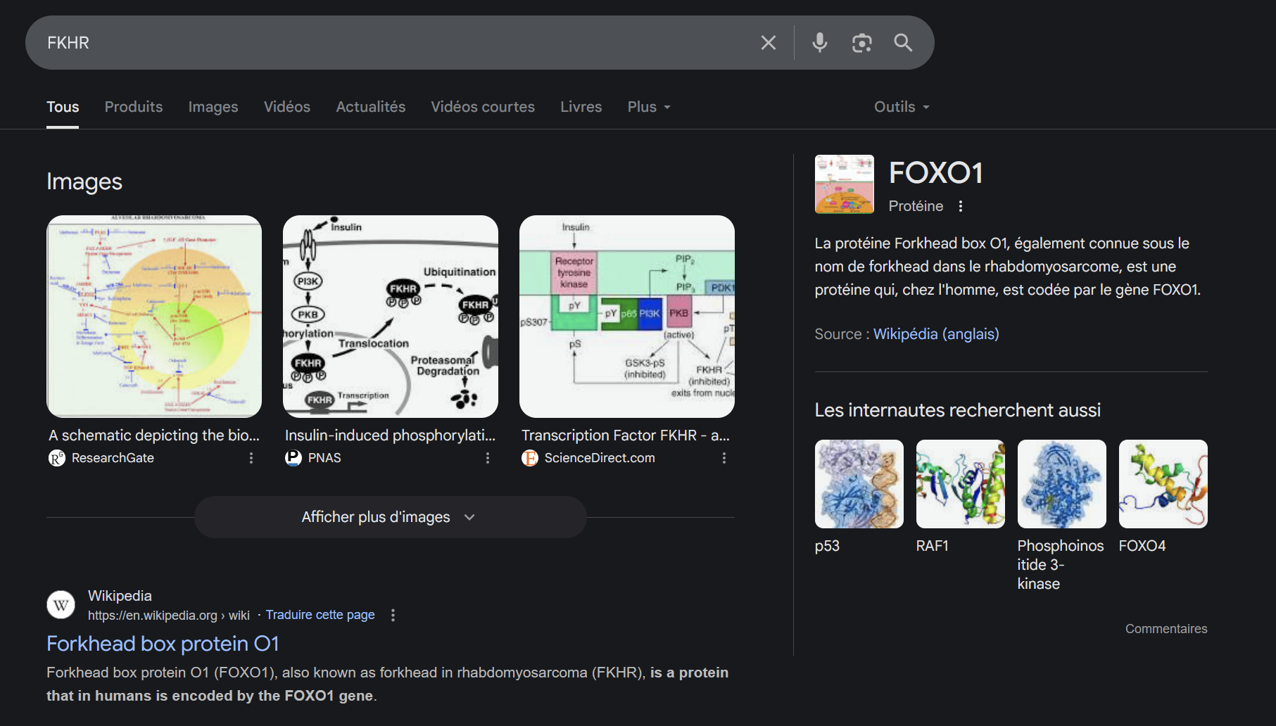Switch to the Images tab
Image resolution: width=1276 pixels, height=726 pixels.
pos(213,107)
